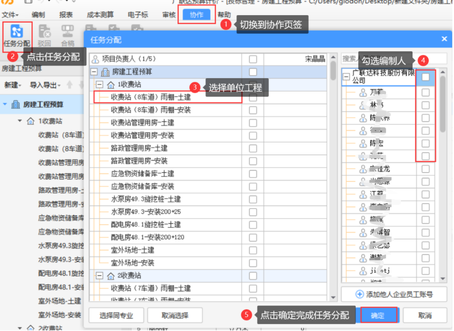Open the 电子标 tab

(138, 15)
